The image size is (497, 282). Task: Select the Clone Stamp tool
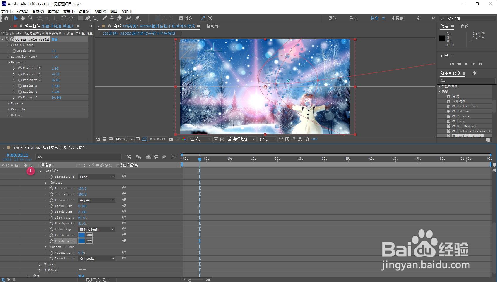click(x=112, y=18)
